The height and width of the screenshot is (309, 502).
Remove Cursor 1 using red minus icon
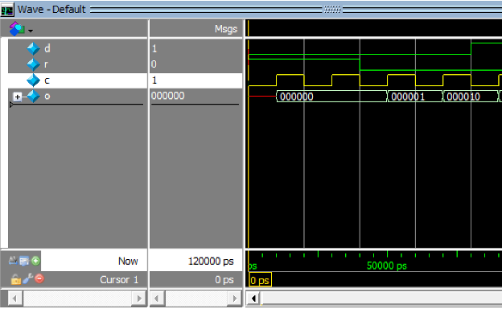click(x=39, y=278)
